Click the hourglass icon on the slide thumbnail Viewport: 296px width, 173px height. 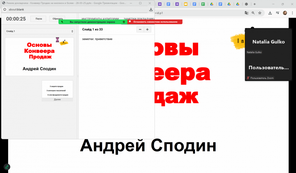point(57,40)
